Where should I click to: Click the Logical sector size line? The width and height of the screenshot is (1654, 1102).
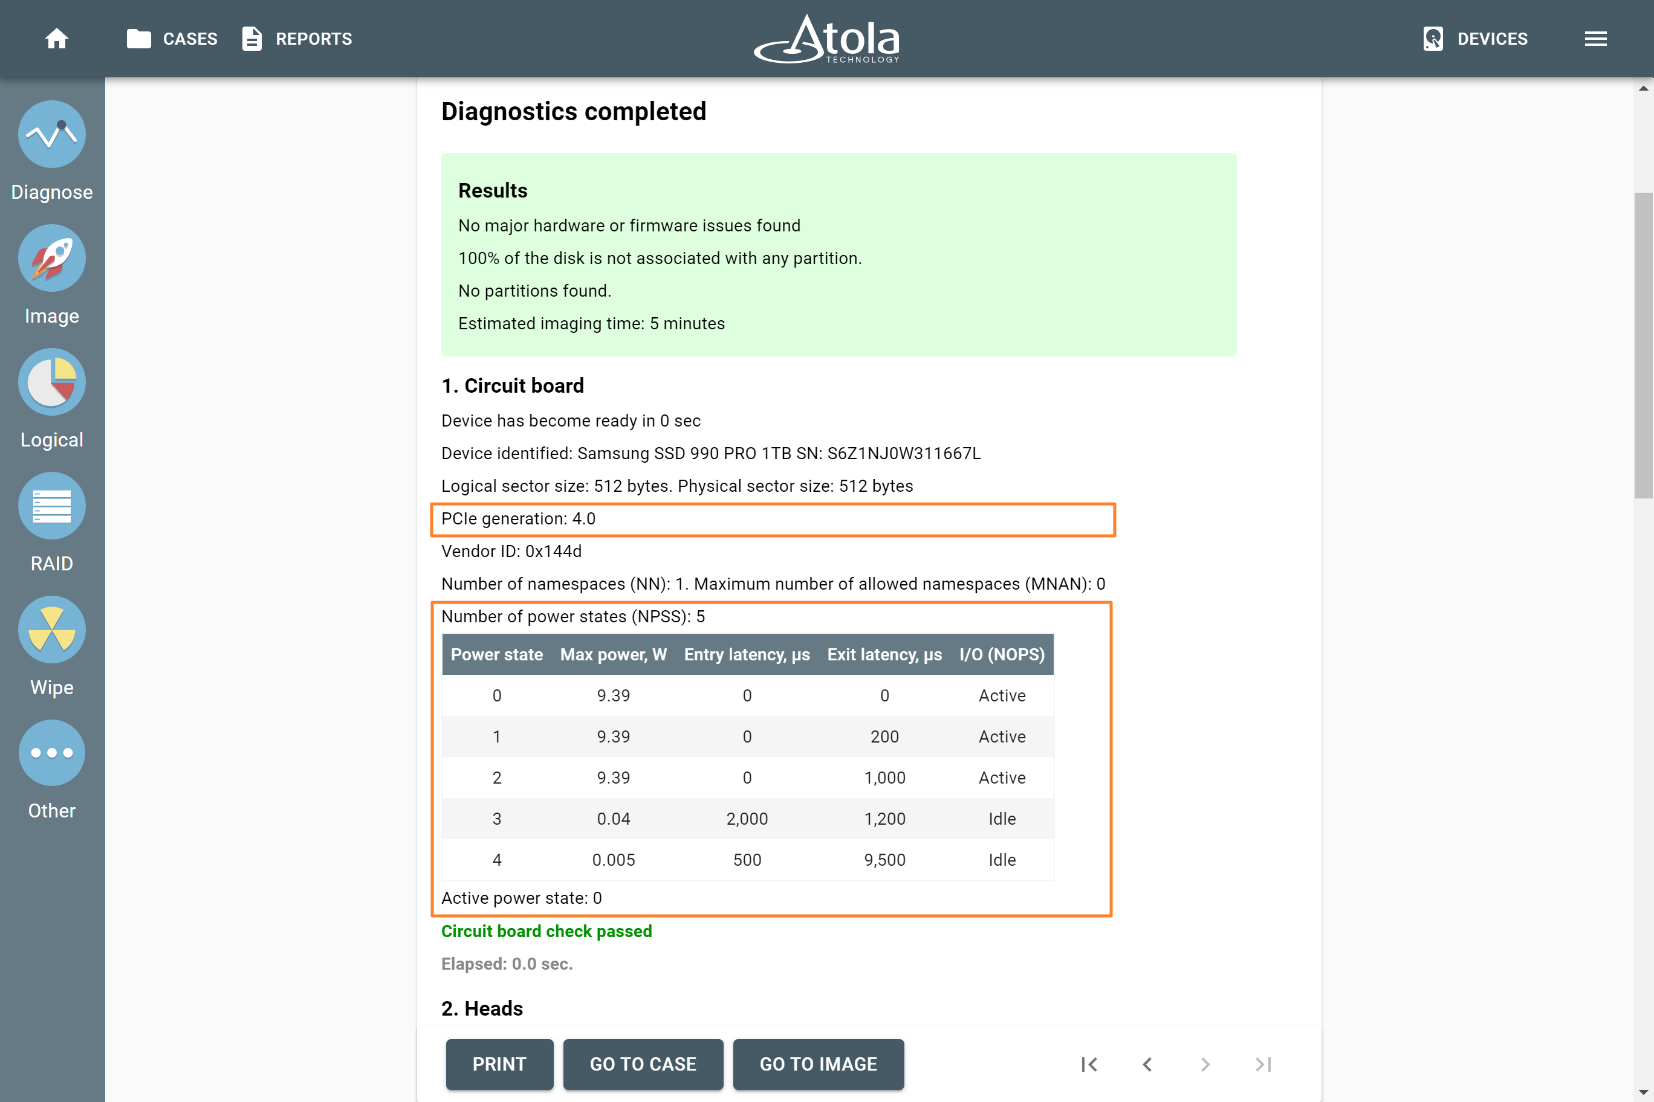(677, 486)
